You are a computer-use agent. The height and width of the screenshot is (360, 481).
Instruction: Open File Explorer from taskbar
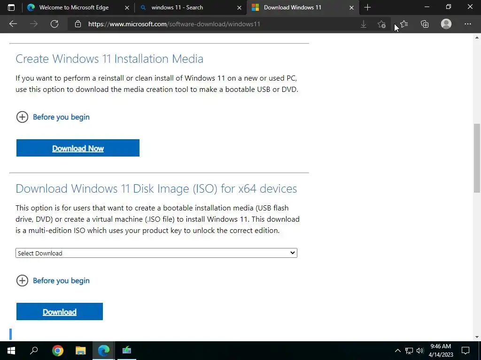click(81, 351)
